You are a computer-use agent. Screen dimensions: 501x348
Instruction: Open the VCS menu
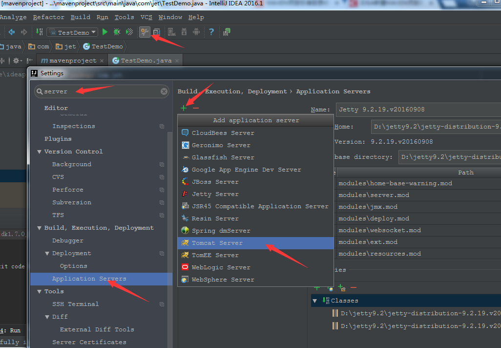coord(146,17)
